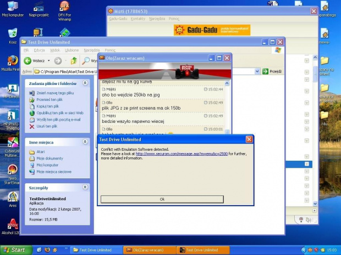Open Moje miejsca sieciowe link
The image size is (341, 255).
coord(54,172)
